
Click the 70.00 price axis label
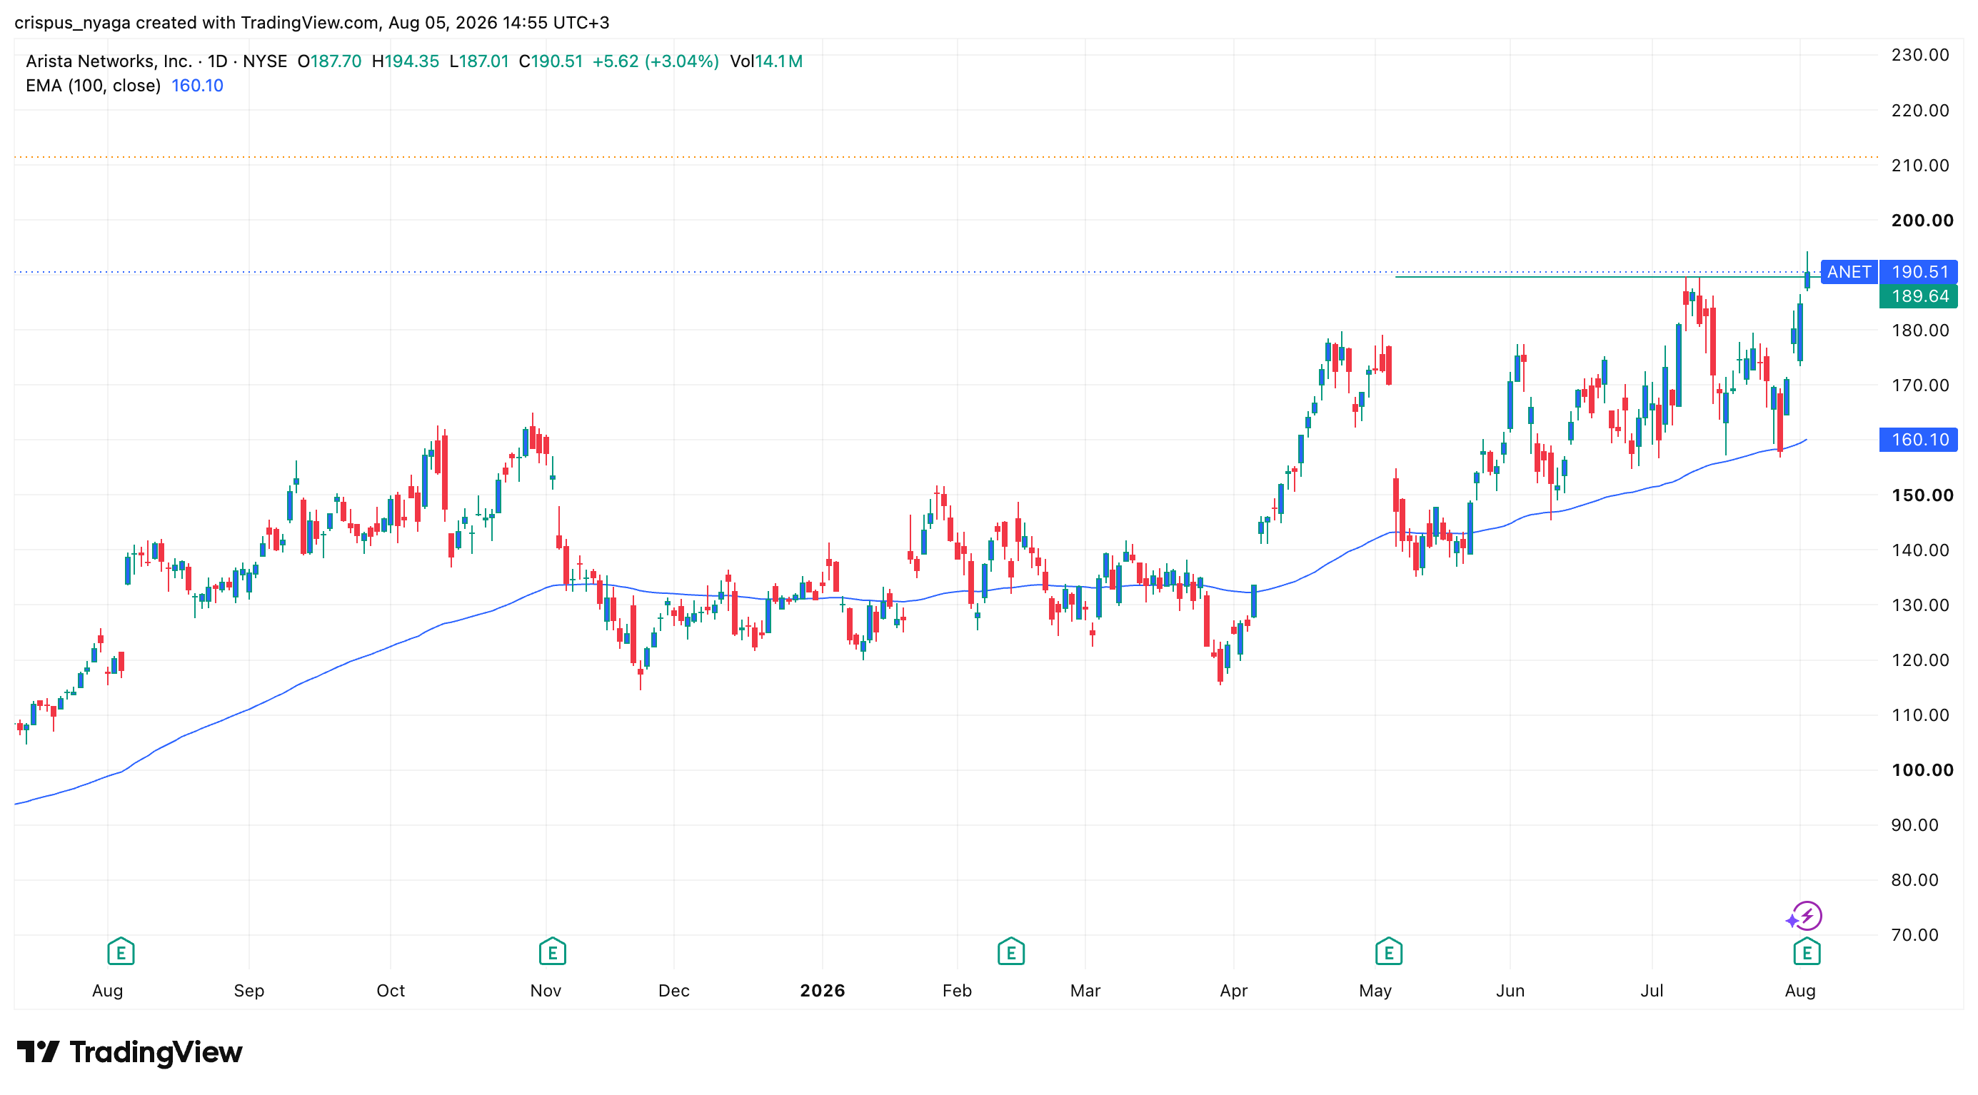click(1915, 934)
